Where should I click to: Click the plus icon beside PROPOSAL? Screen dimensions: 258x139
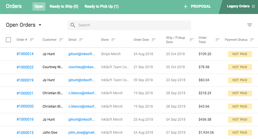coord(185,6)
